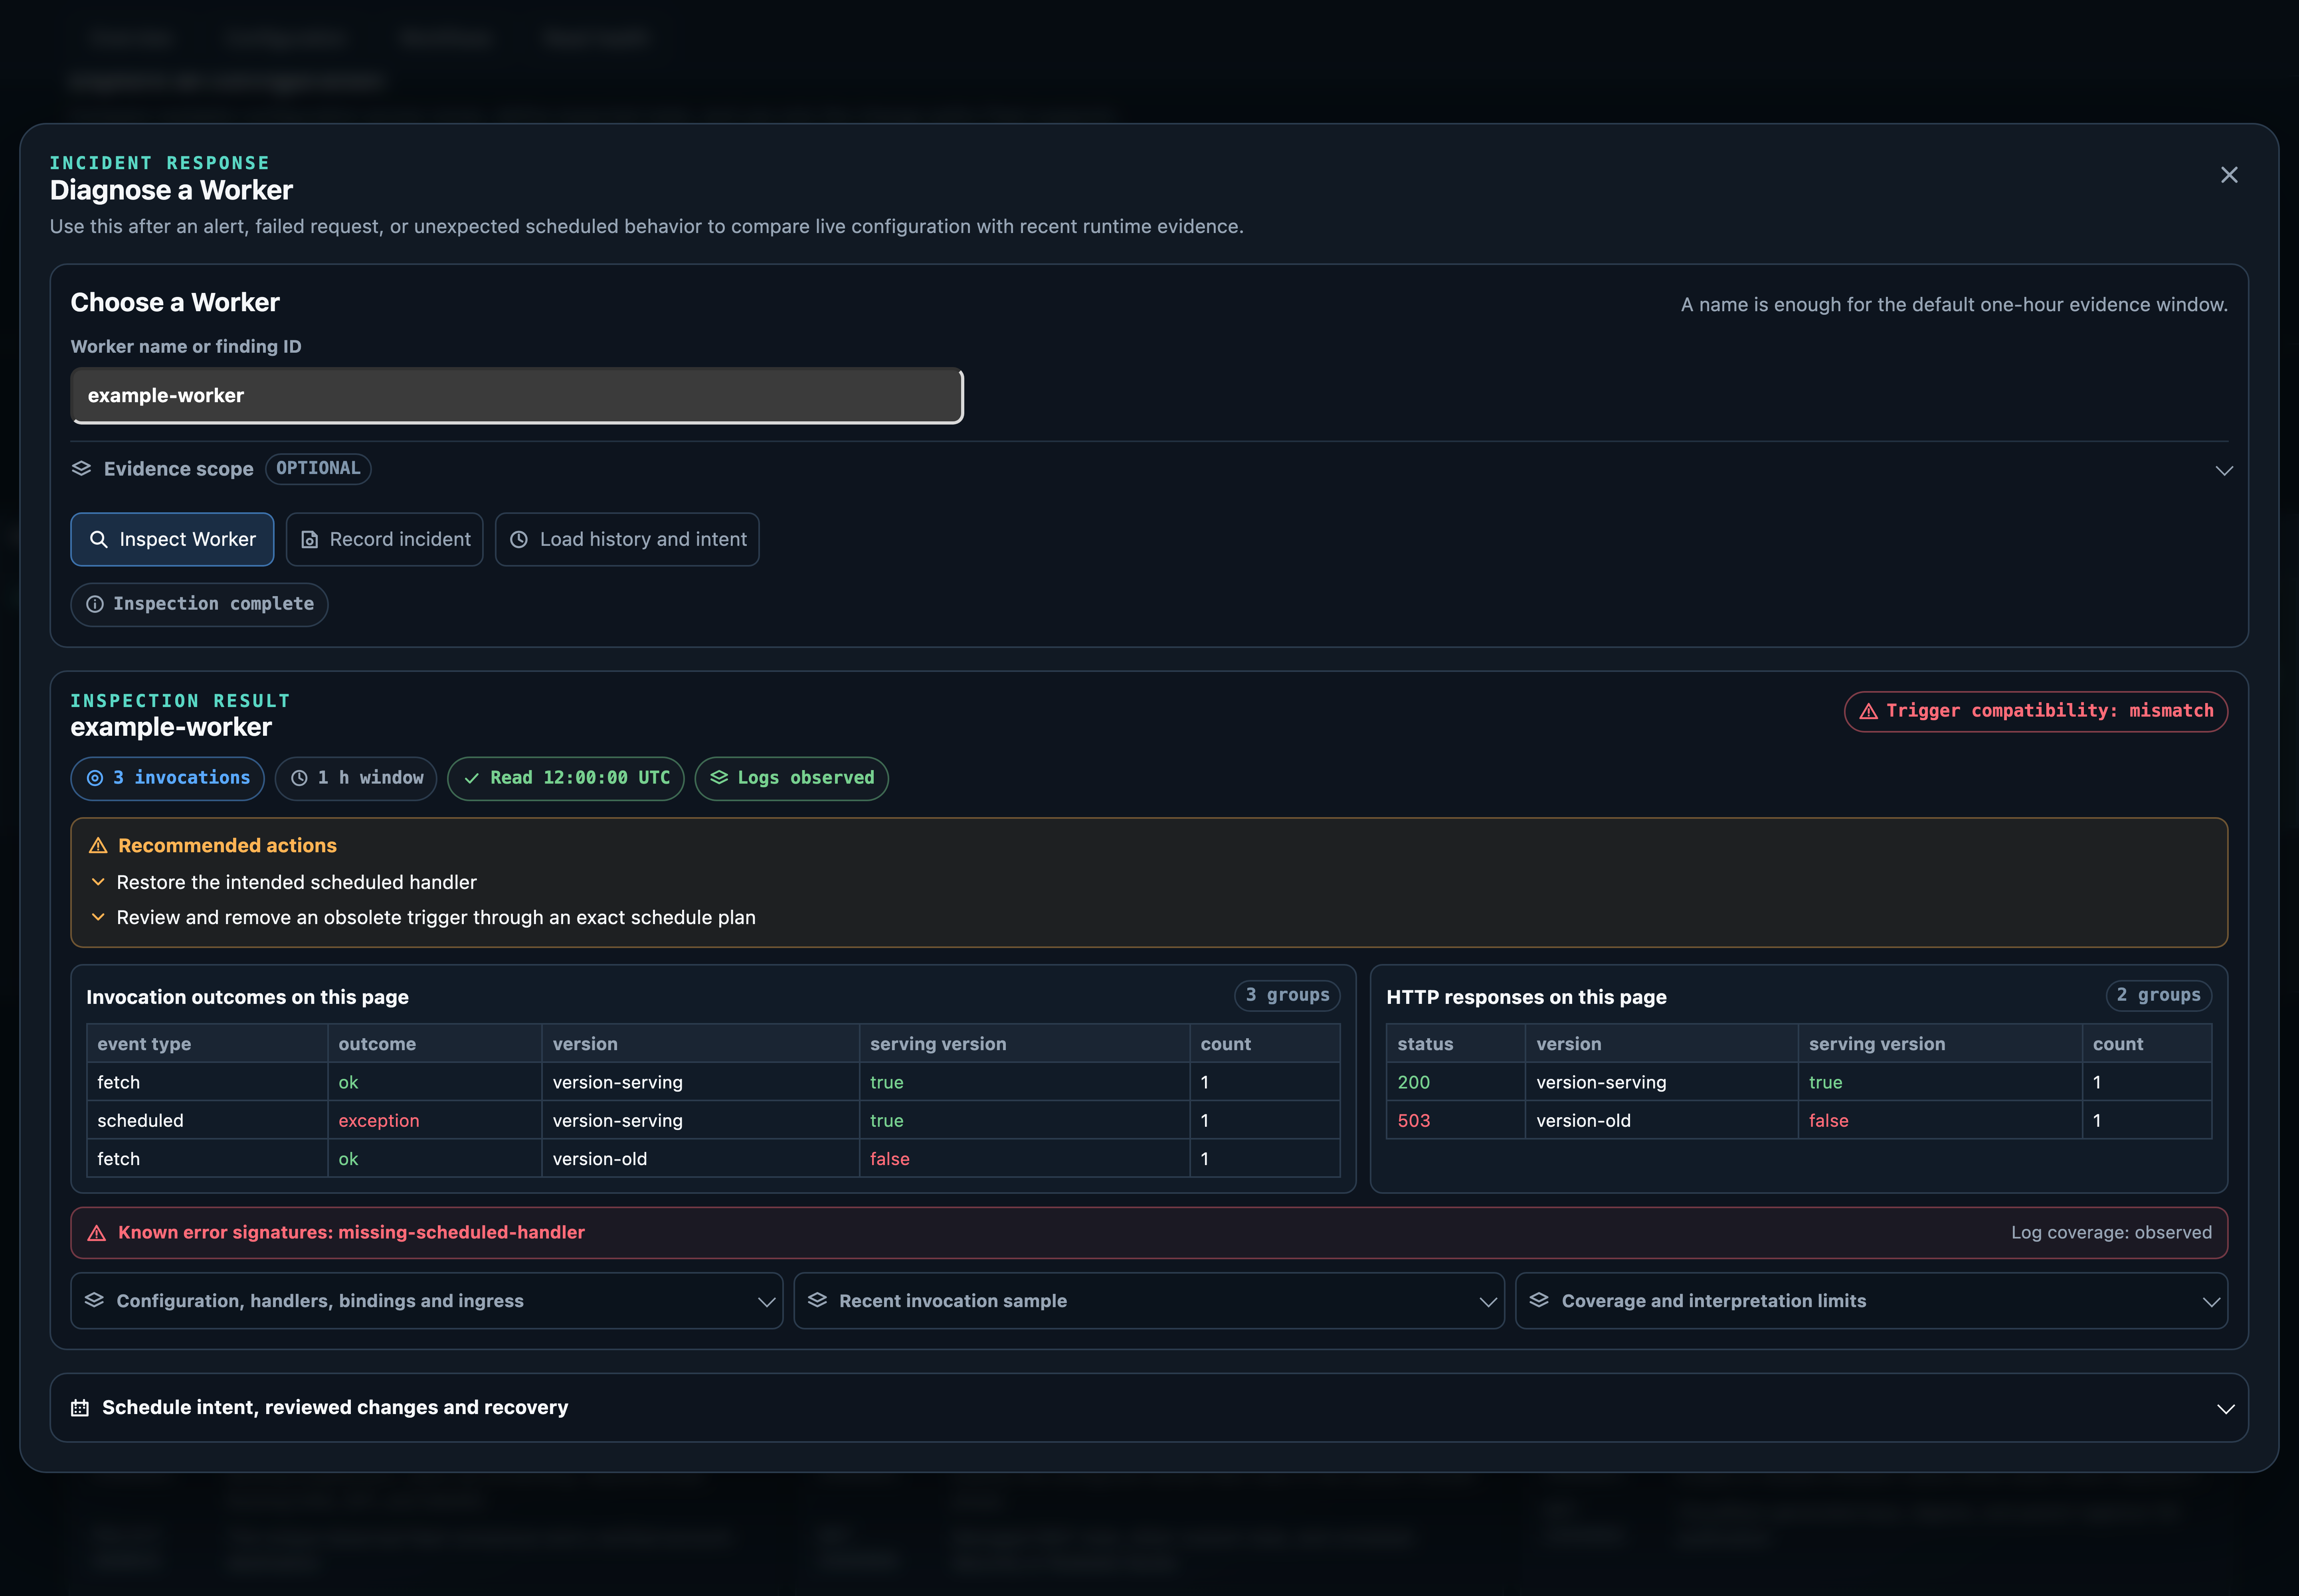Expand Review and remove an obsolete trigger
Image resolution: width=2299 pixels, height=1596 pixels.
pos(98,917)
